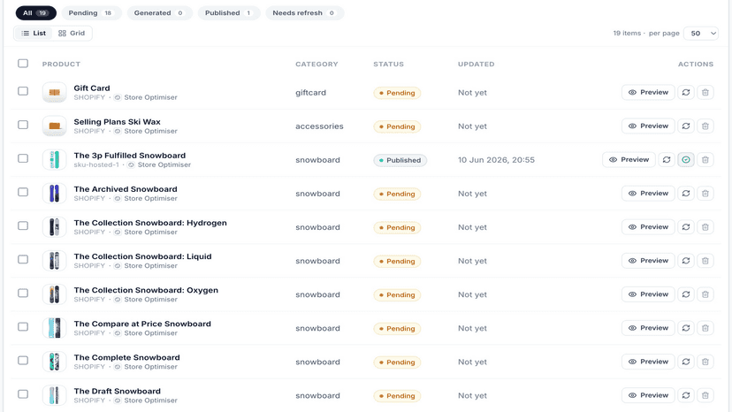Select The Draft Snowboard checkbox
Screen dimensions: 732x412
click(23, 393)
